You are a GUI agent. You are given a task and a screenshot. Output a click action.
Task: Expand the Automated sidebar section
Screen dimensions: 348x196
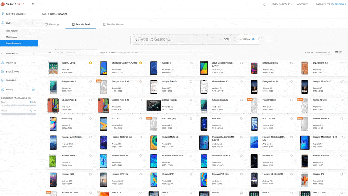[x=33, y=54]
